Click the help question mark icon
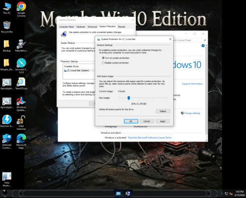This screenshot has width=246, height=198. [203, 46]
